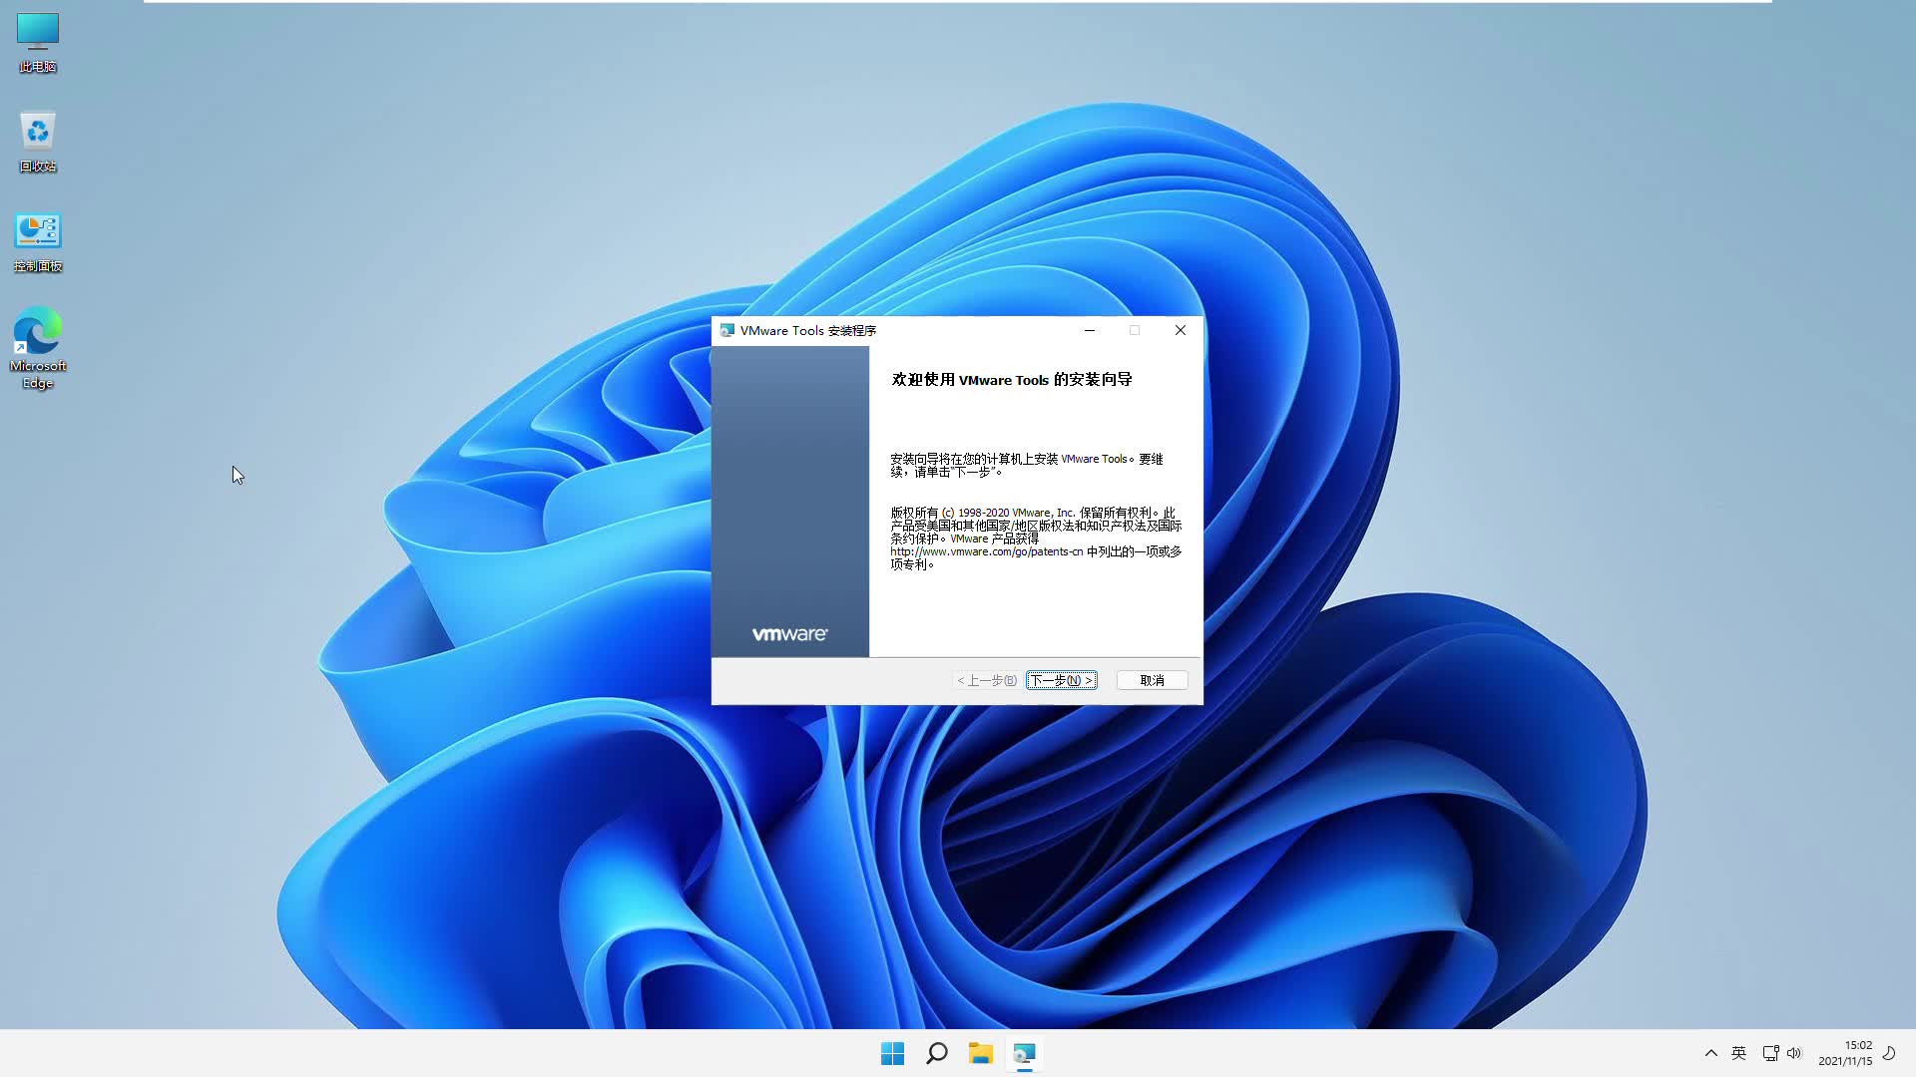This screenshot has width=1916, height=1077.
Task: Launch Microsoft Edge from the desktop
Action: 37,329
